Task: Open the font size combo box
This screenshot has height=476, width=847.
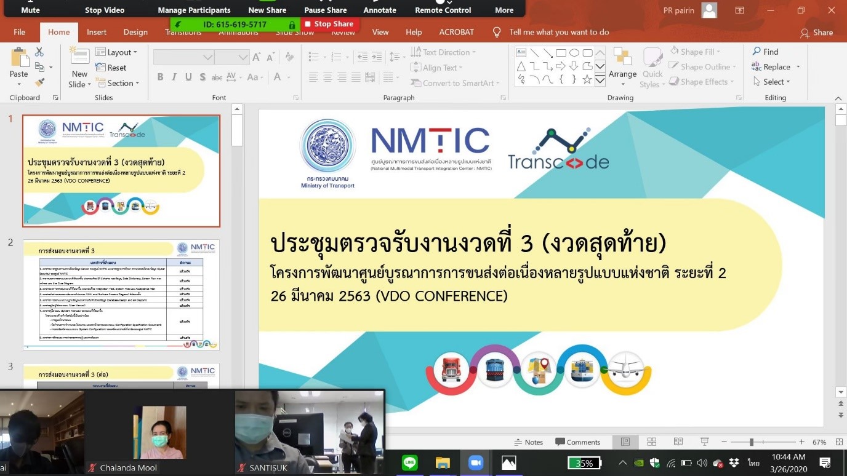Action: click(232, 57)
